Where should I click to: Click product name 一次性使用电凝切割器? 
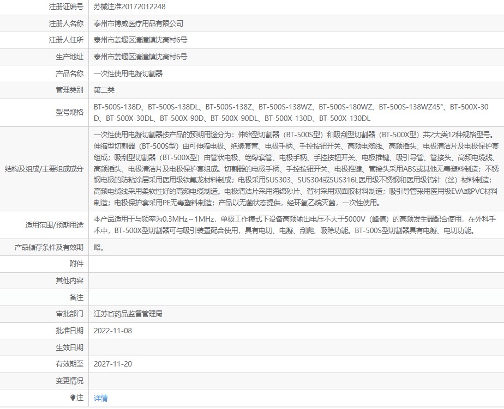pos(128,74)
